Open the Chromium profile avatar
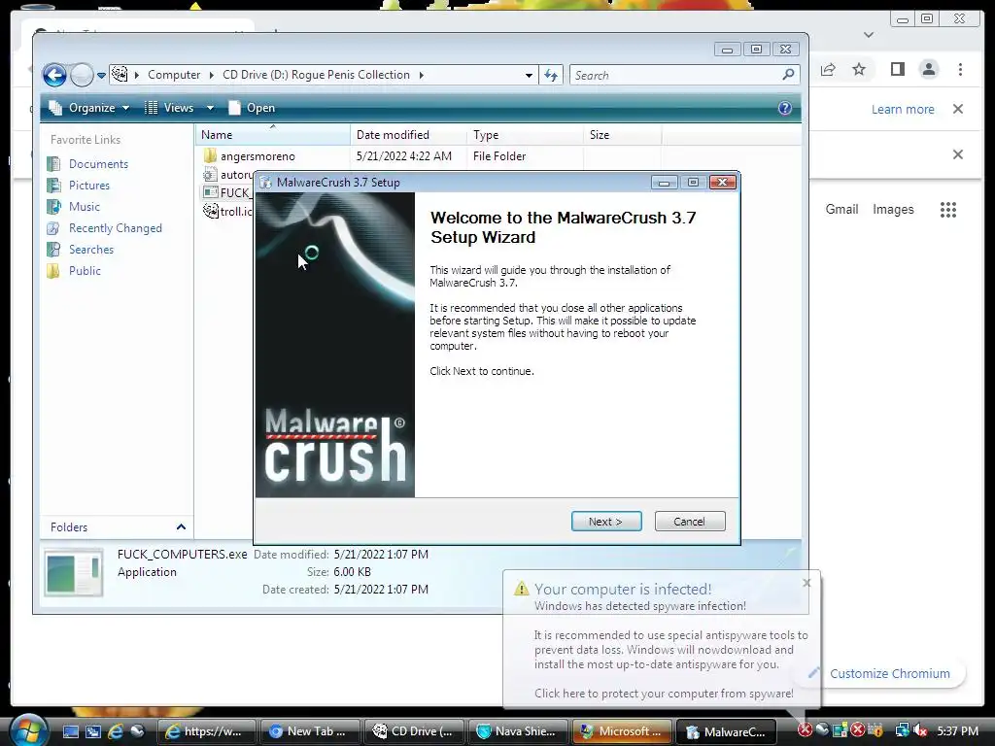The image size is (995, 746). click(929, 69)
